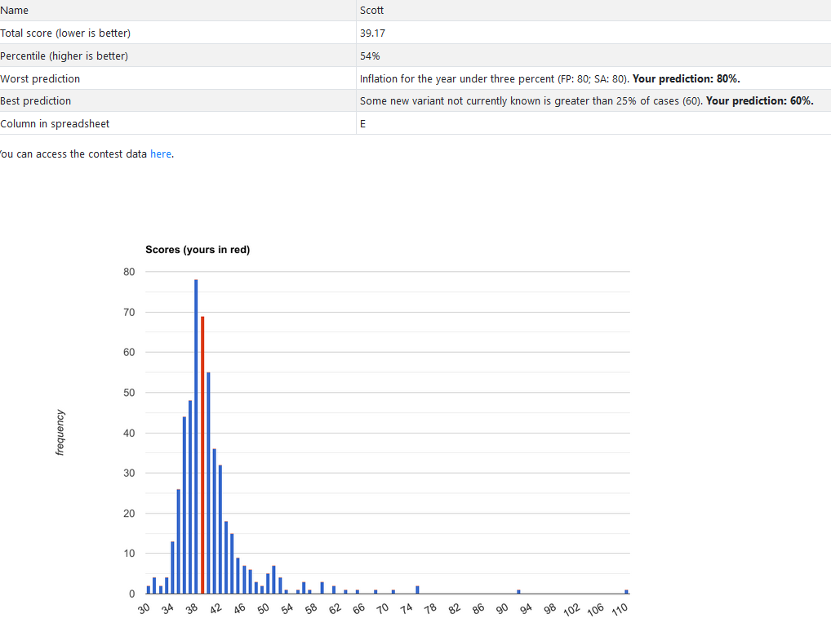The width and height of the screenshot is (831, 623).
Task: Click the "Column in spreadsheet" label
Action: [55, 124]
